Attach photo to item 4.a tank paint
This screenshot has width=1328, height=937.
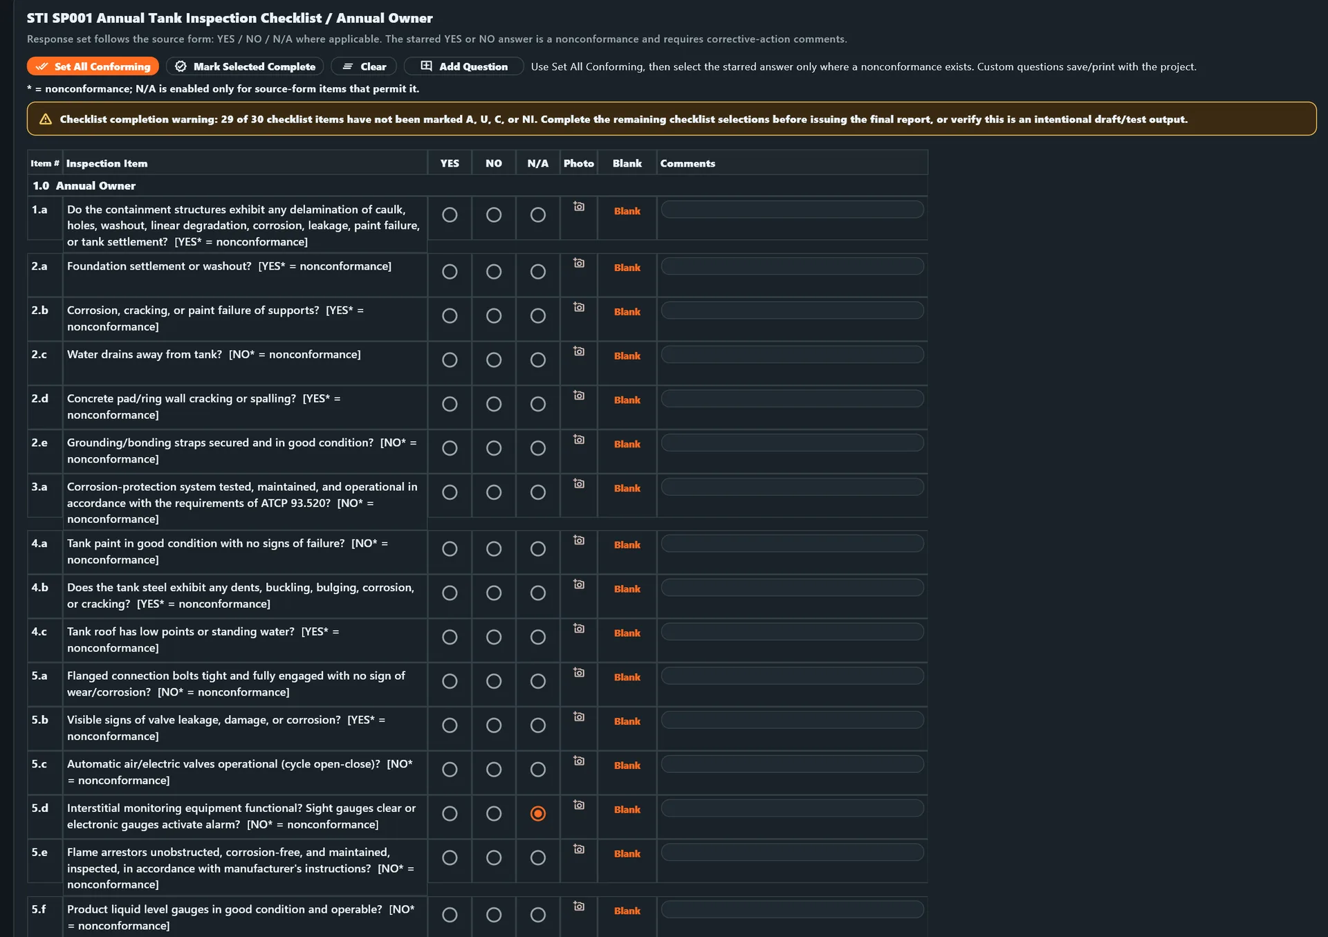pyautogui.click(x=579, y=540)
